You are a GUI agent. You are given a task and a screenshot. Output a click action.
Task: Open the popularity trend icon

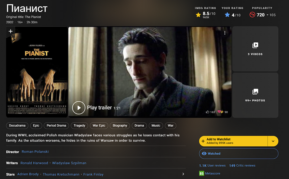point(252,15)
